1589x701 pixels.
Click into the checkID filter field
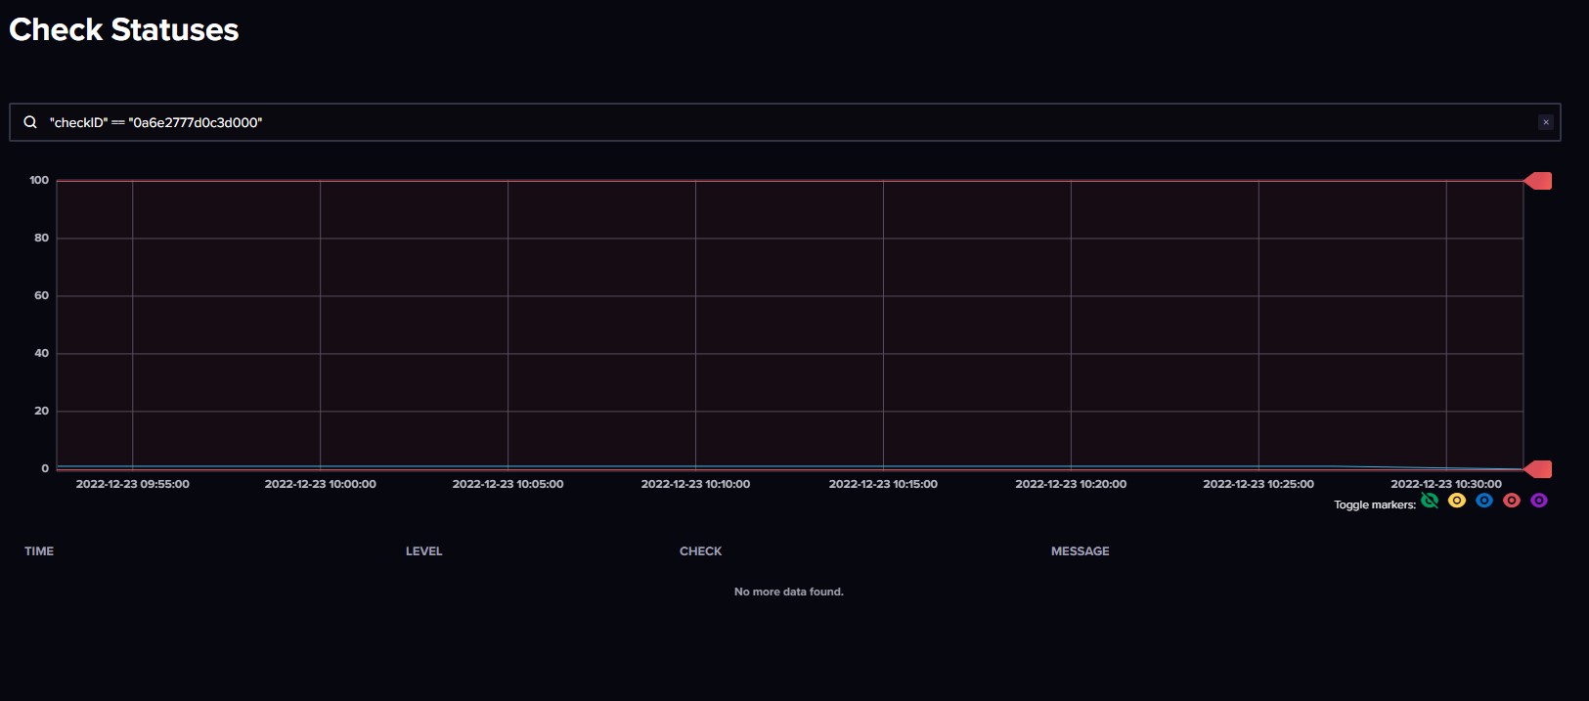tap(785, 122)
